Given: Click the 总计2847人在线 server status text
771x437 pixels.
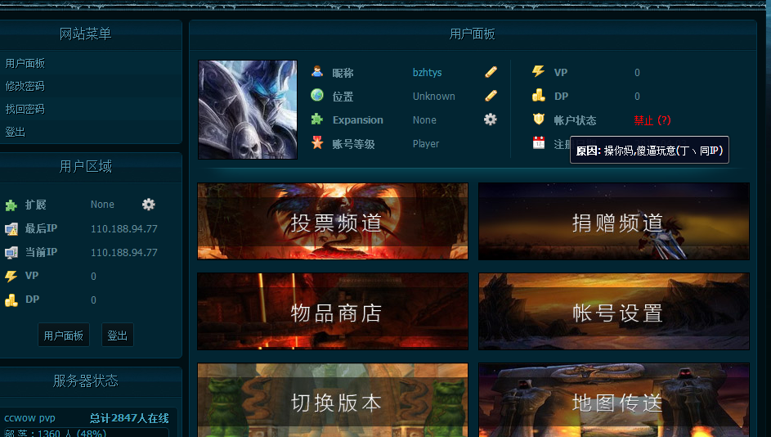Looking at the screenshot, I should click(129, 418).
